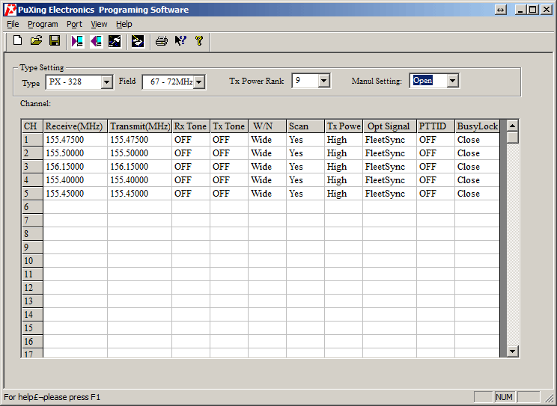The width and height of the screenshot is (557, 406).
Task: Click the Print toolbar icon
Action: tap(161, 41)
